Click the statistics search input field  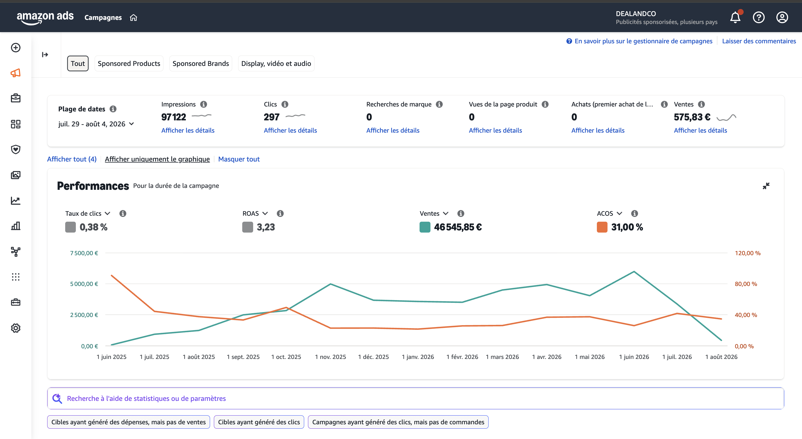click(x=416, y=398)
